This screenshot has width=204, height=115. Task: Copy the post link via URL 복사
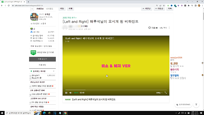click(163, 28)
